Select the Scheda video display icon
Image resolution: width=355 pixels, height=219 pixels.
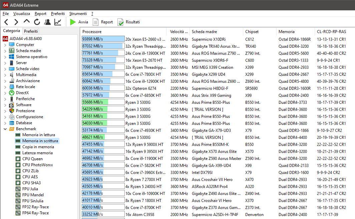tap(12, 69)
